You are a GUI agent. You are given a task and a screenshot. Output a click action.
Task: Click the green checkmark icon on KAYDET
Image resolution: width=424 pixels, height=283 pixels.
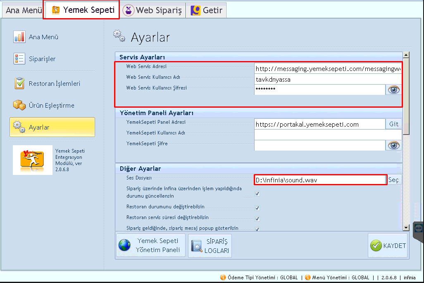[376, 245]
